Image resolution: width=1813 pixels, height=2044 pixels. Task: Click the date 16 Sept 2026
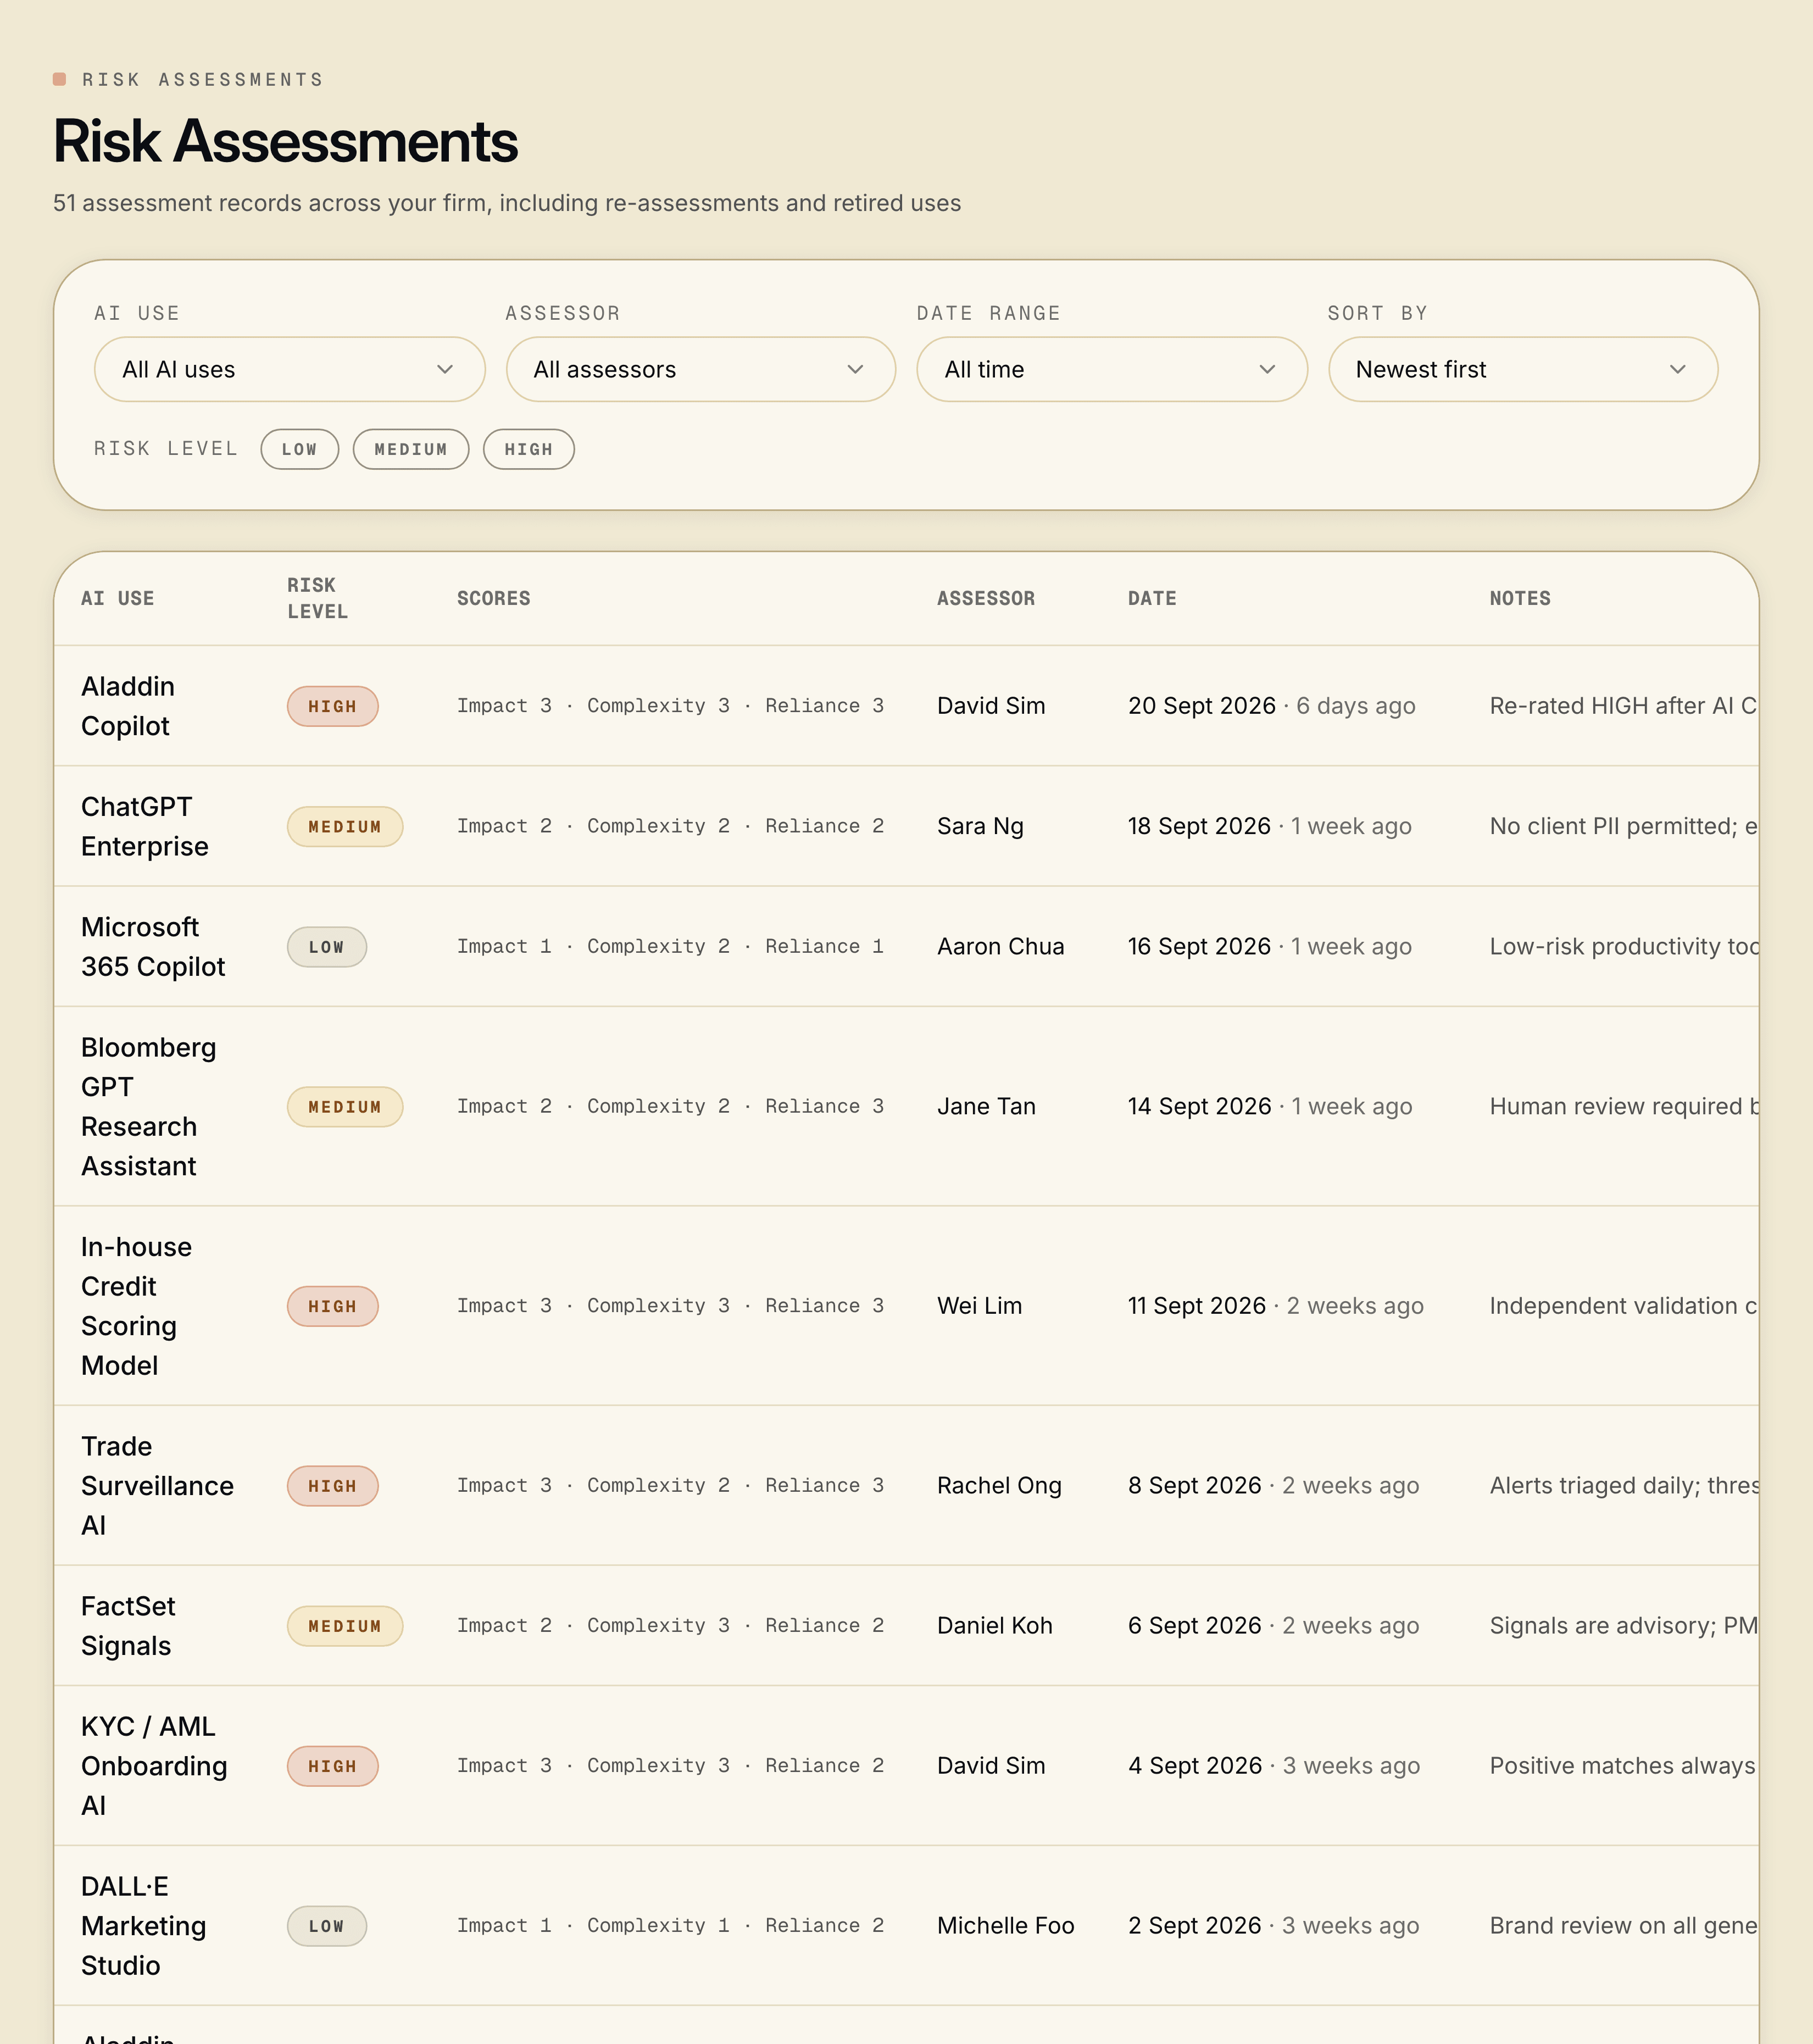[1199, 946]
